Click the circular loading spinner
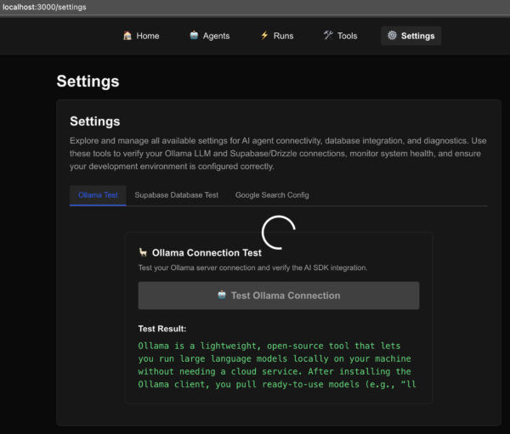Image resolution: width=510 pixels, height=434 pixels. coord(278,232)
